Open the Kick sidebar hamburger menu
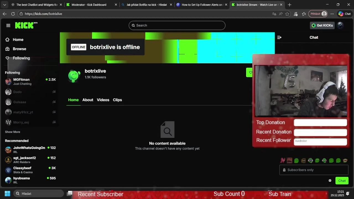354x199 pixels. tap(8, 25)
